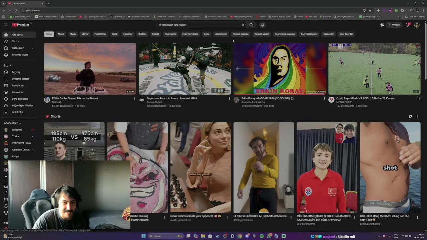Open the Chess.com bookmark
Image resolution: width=427 pixels, height=240 pixels.
(x=164, y=17)
